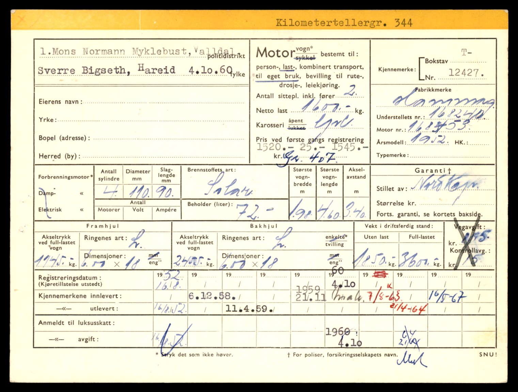Click the handwritten date 16/5-67
518x392 pixels.
tap(447, 297)
